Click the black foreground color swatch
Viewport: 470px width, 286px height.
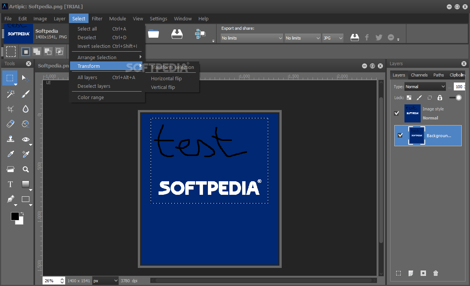pos(15,216)
